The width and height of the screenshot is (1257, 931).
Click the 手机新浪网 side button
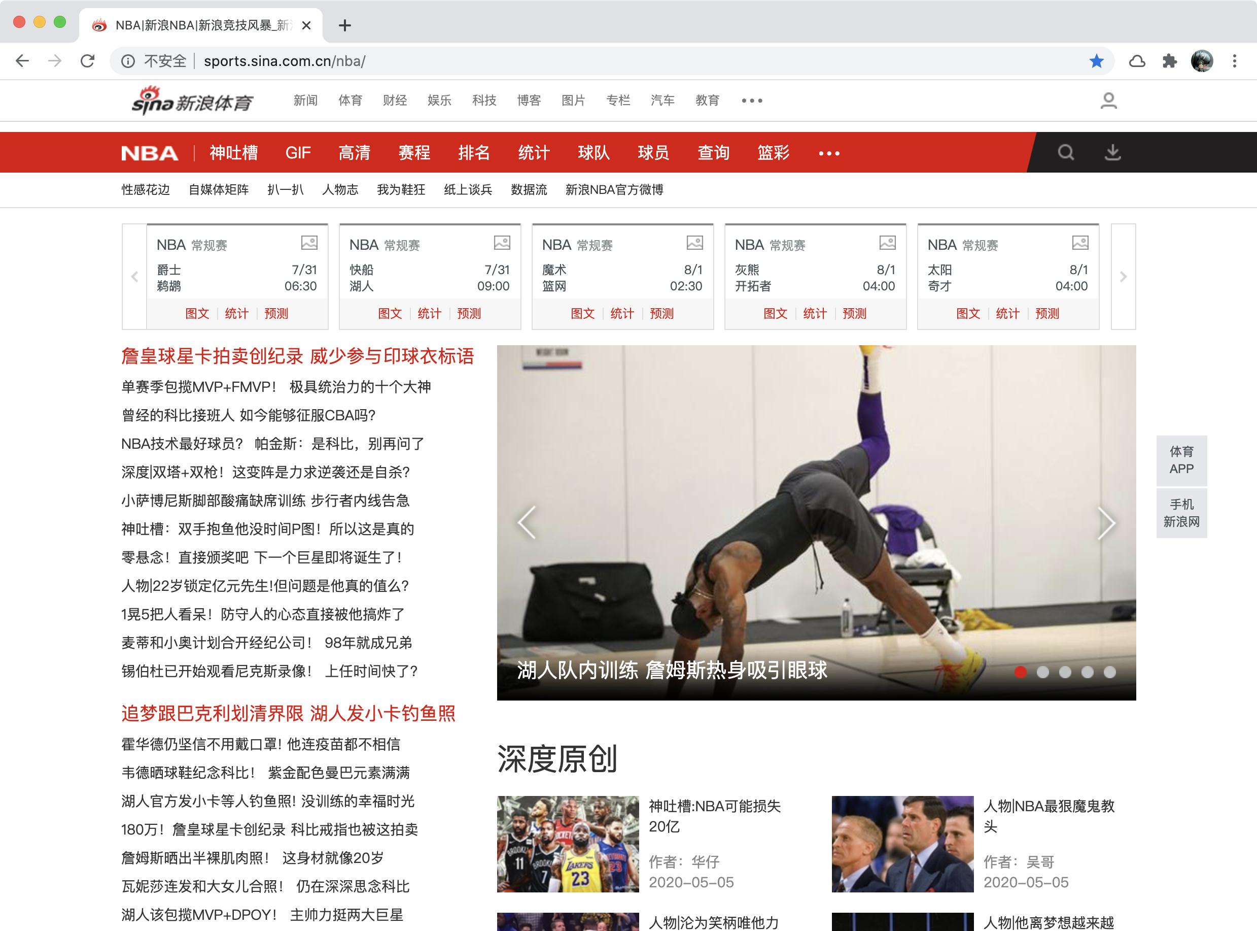[1181, 513]
